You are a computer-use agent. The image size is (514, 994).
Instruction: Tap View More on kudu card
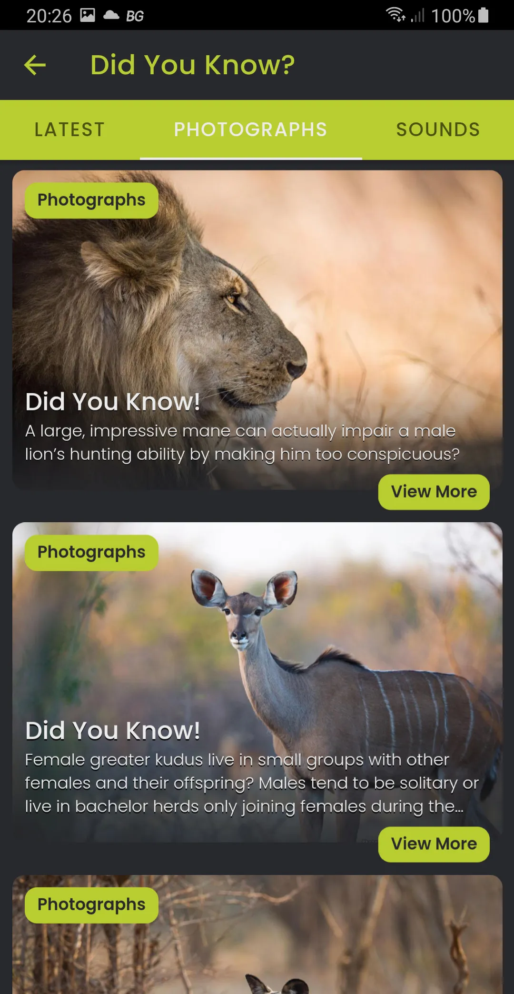434,844
